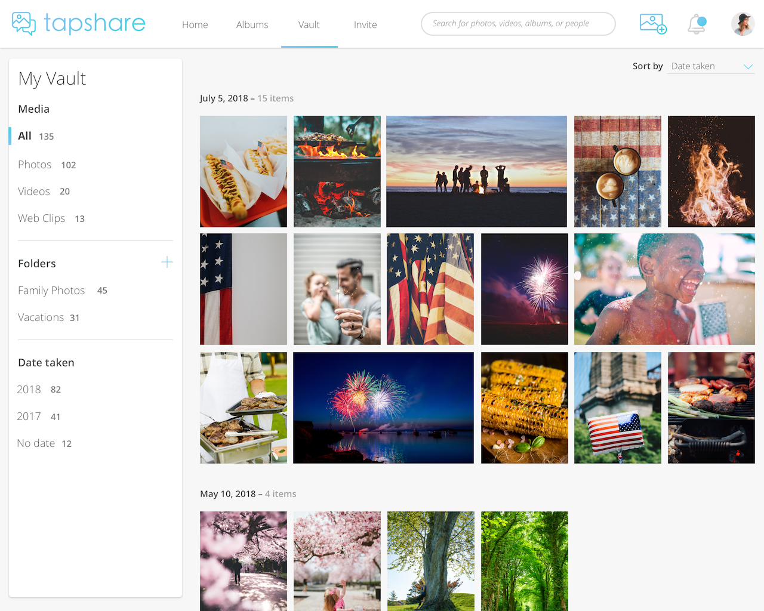Image resolution: width=764 pixels, height=611 pixels.
Task: Click the search photos input field
Action: (x=518, y=24)
